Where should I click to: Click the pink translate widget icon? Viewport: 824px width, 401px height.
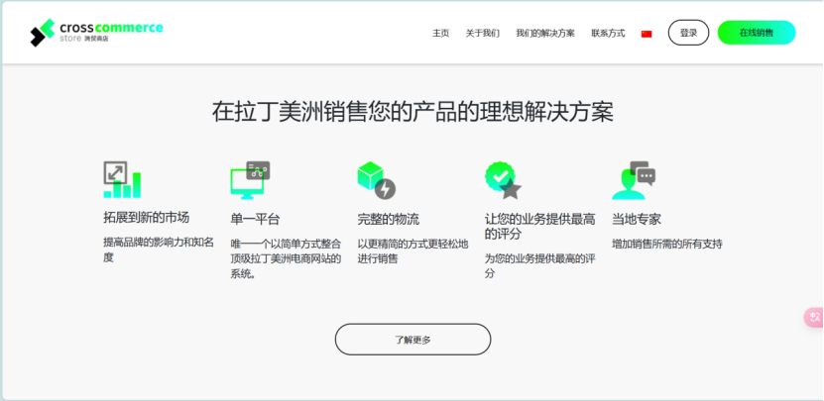pos(814,318)
